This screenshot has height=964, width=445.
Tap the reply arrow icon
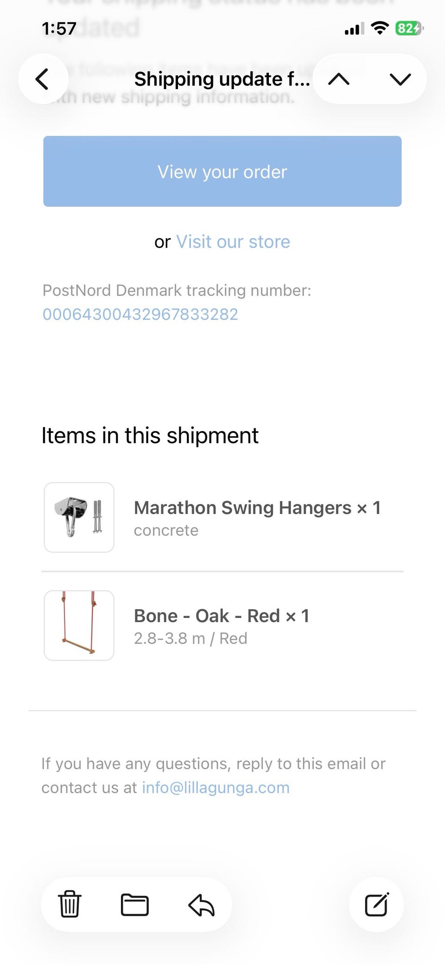pos(201,905)
